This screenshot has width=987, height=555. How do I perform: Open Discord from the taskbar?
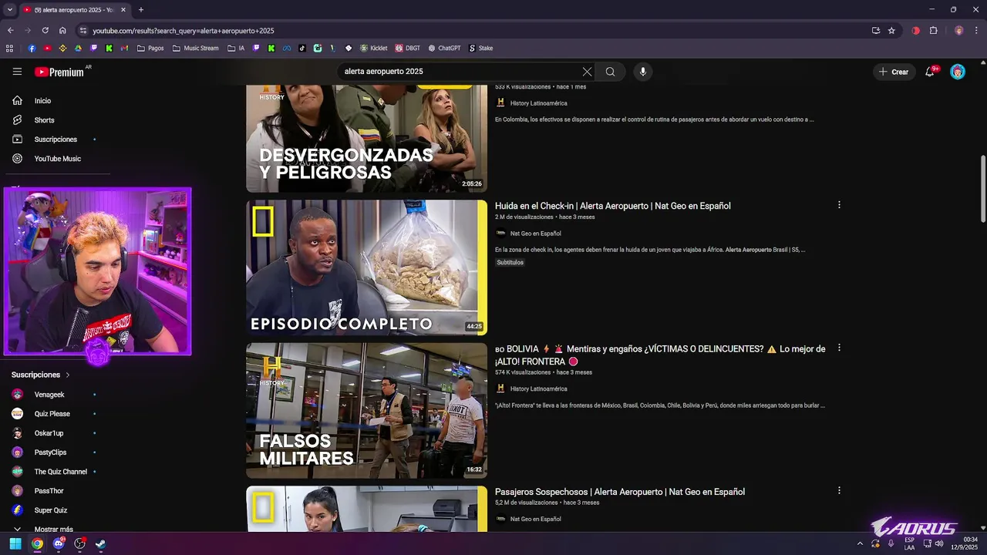pyautogui.click(x=59, y=543)
